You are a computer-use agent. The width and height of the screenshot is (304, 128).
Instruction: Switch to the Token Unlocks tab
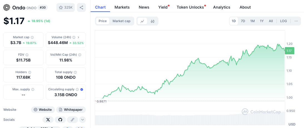point(190,7)
